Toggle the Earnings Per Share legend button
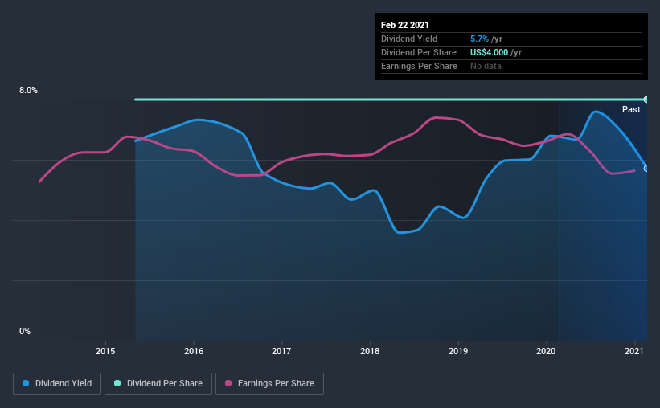 [x=269, y=384]
